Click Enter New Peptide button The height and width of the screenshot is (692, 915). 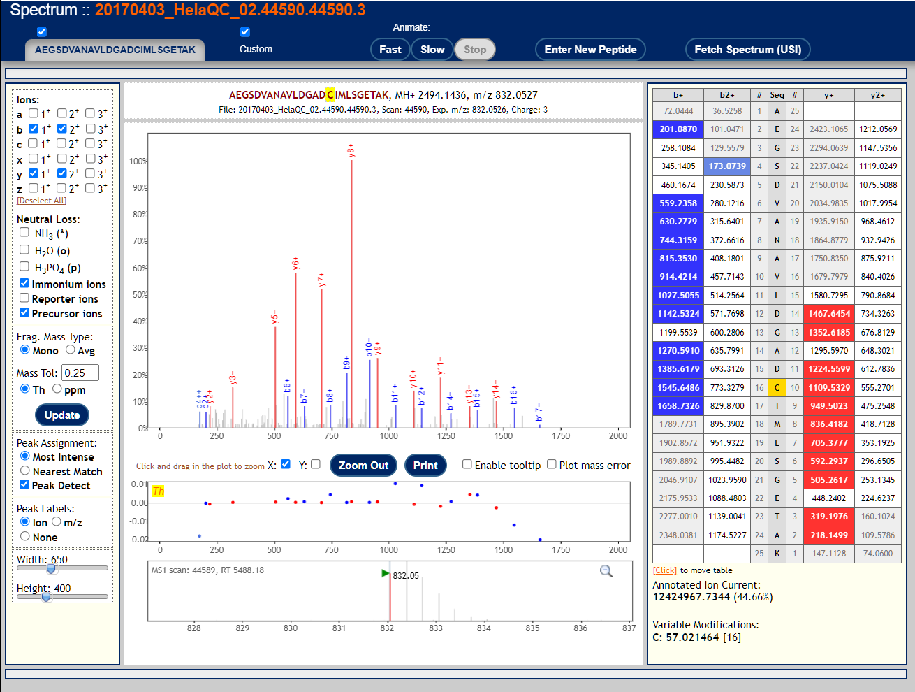point(590,50)
